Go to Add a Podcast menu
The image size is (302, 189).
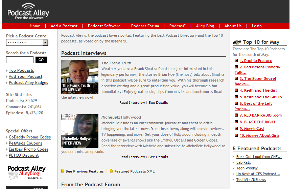(64, 26)
